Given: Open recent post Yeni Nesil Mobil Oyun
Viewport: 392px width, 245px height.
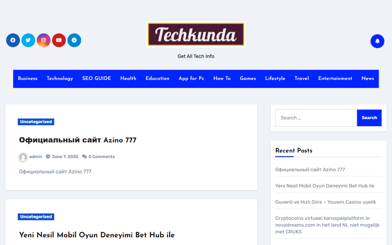Looking at the screenshot, I should (x=325, y=186).
